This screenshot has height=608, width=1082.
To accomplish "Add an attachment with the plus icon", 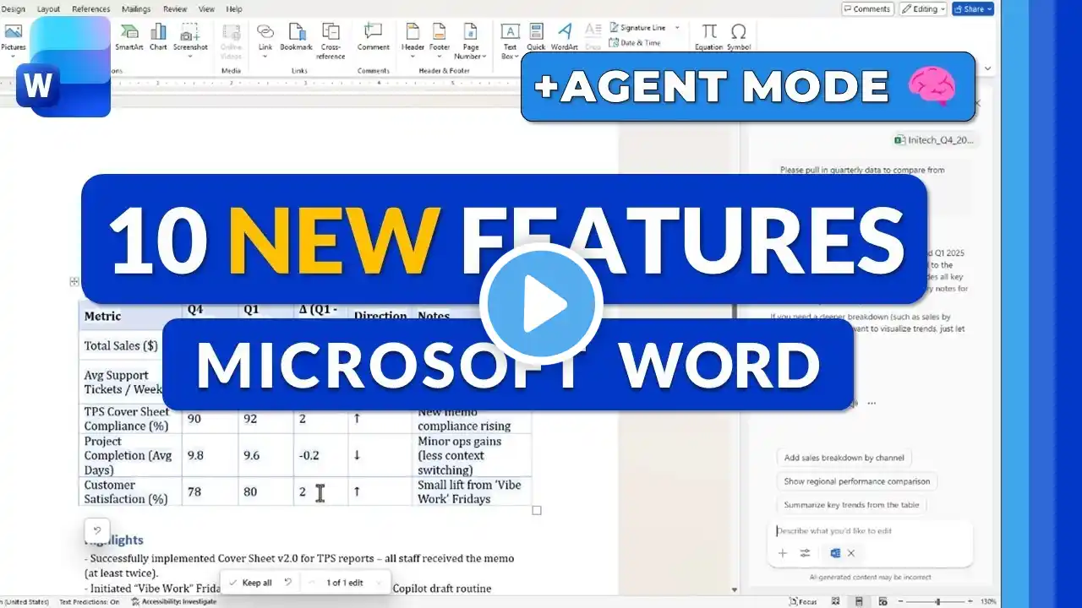I will (783, 553).
